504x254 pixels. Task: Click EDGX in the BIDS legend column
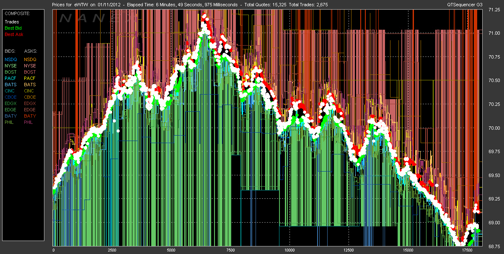[11, 103]
